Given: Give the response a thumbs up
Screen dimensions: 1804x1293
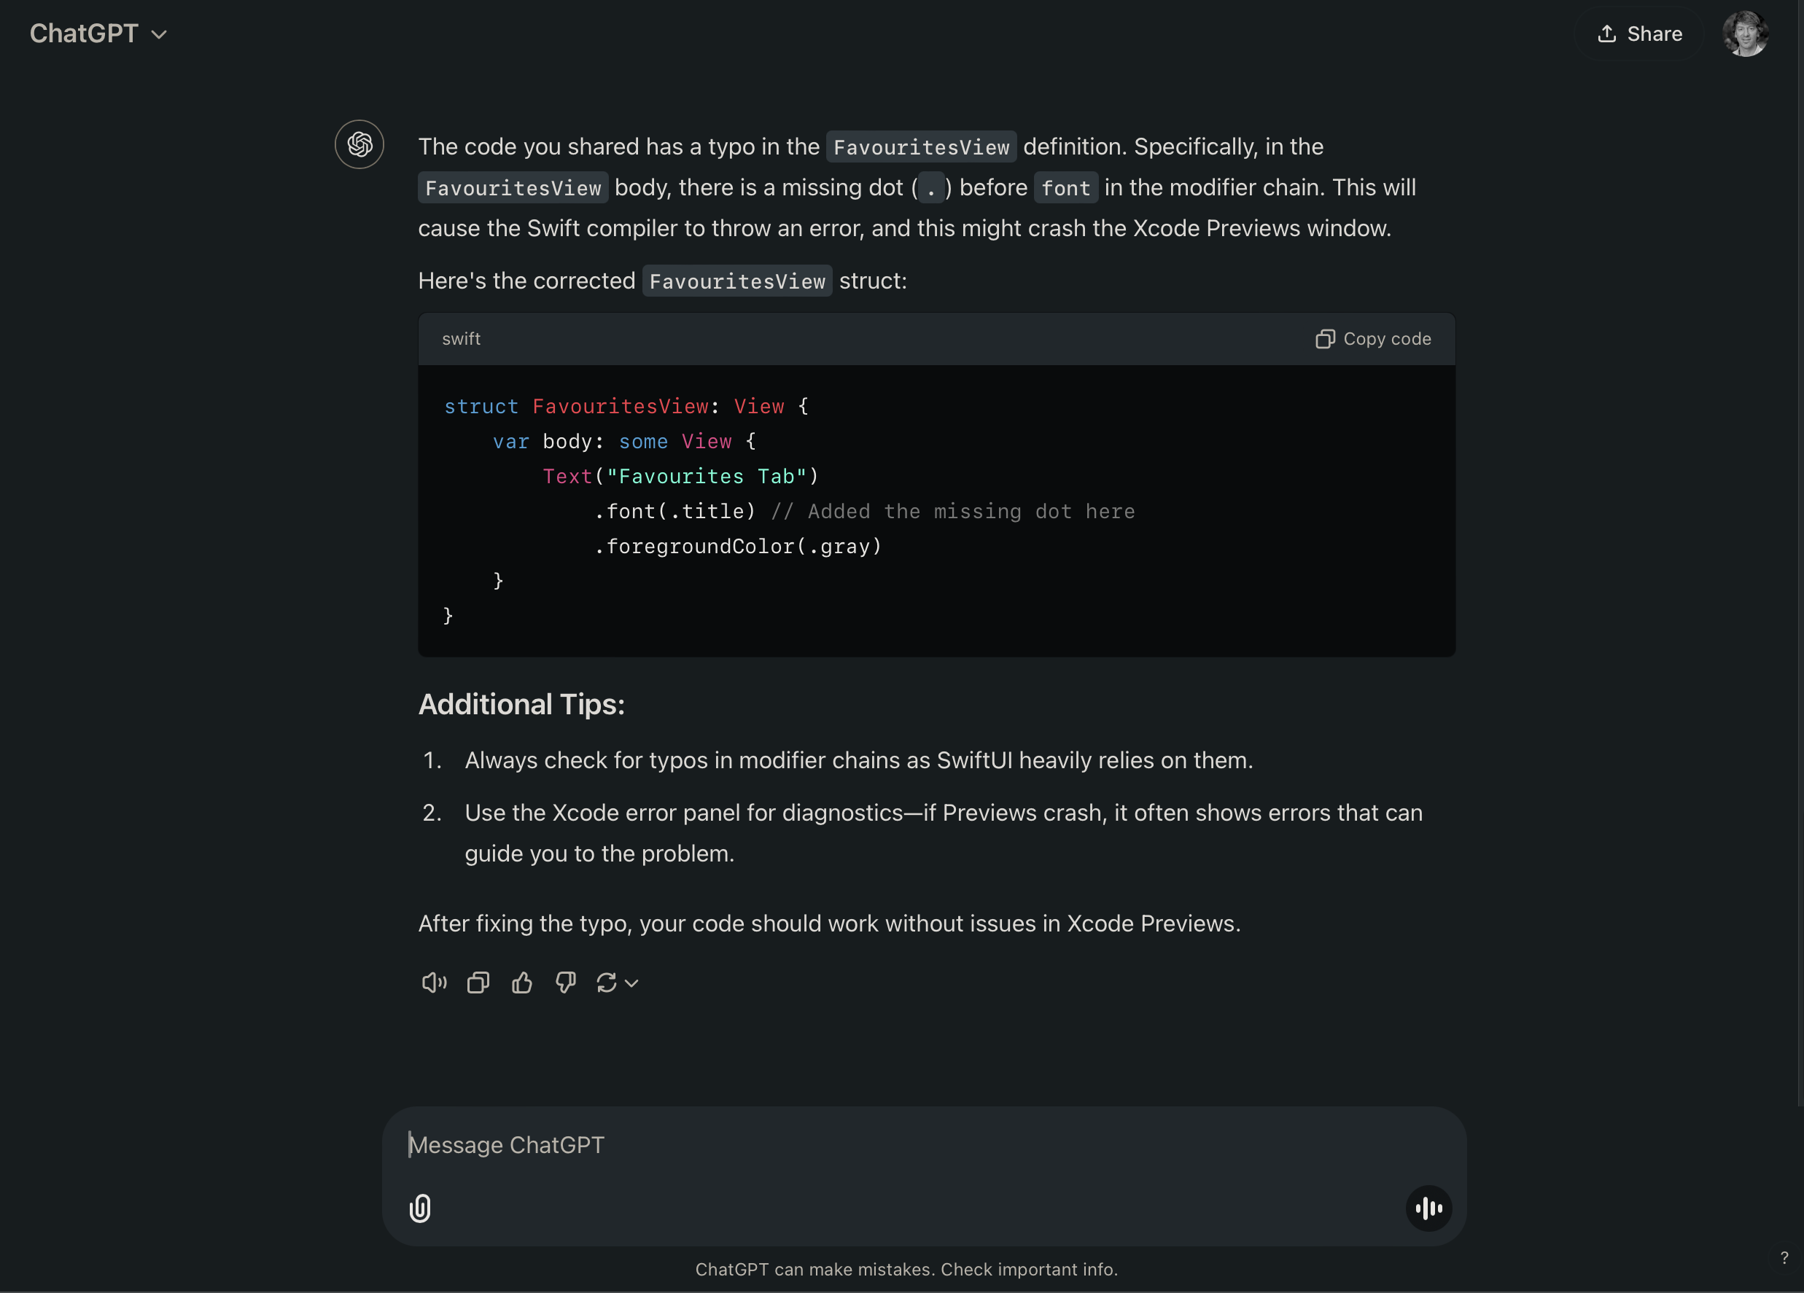Looking at the screenshot, I should tap(522, 983).
